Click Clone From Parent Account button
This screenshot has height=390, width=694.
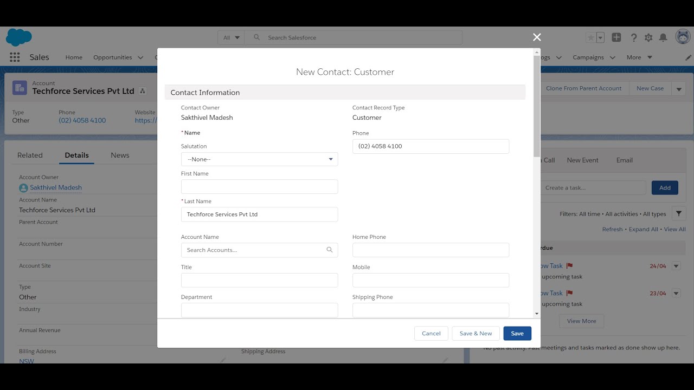point(583,88)
